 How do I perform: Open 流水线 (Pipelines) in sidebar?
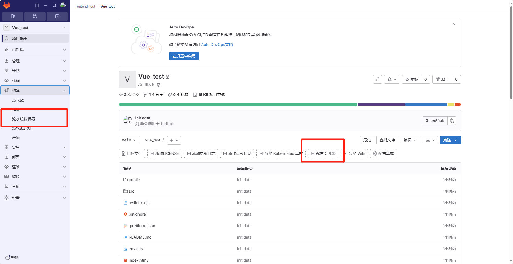35,100
